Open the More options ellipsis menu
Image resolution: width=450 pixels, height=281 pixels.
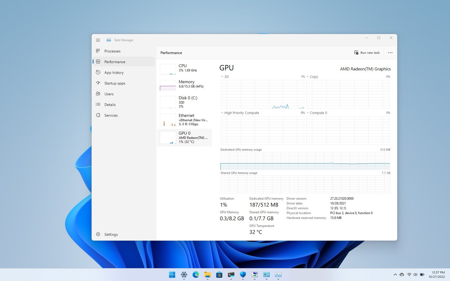click(x=390, y=52)
